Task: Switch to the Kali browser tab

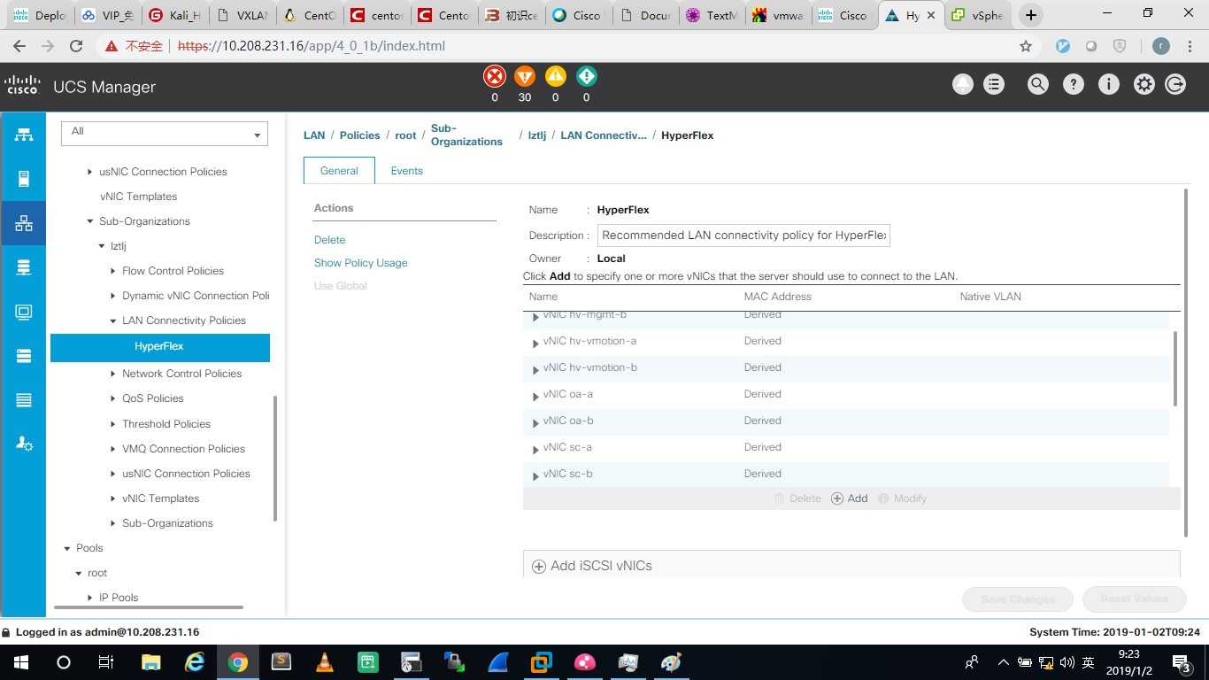Action: [174, 15]
